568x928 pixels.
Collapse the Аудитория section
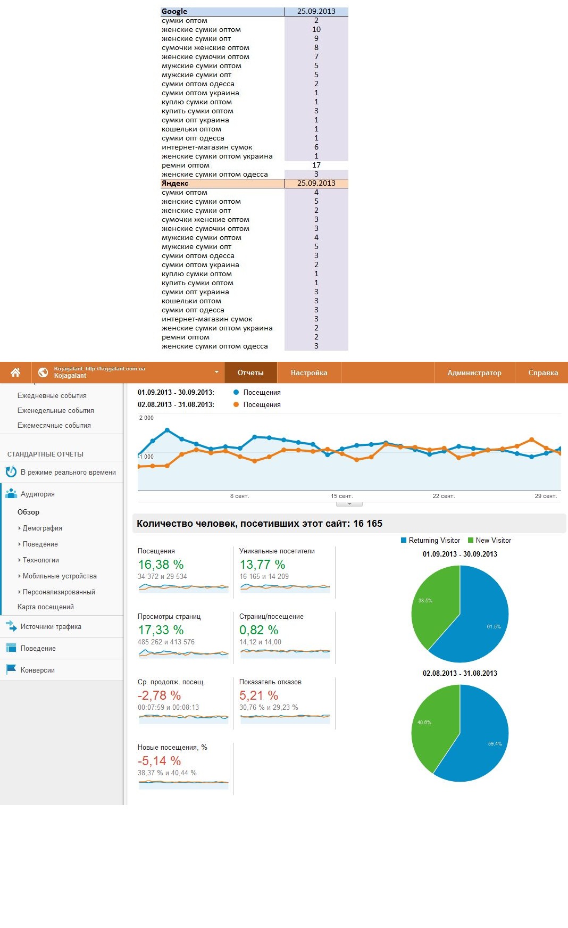(38, 494)
